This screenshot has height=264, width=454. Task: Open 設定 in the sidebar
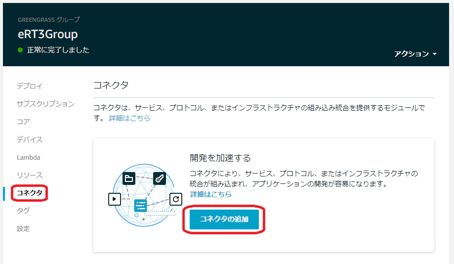click(23, 228)
